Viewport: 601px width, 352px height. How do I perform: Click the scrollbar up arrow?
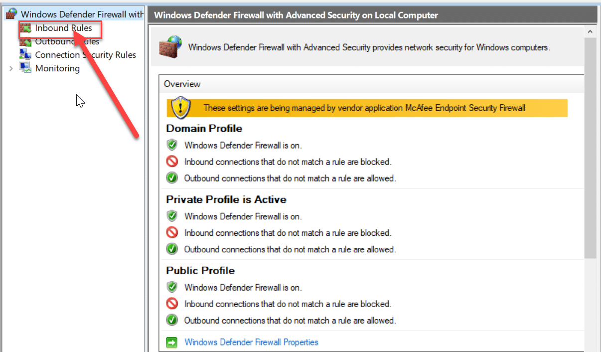pyautogui.click(x=590, y=32)
